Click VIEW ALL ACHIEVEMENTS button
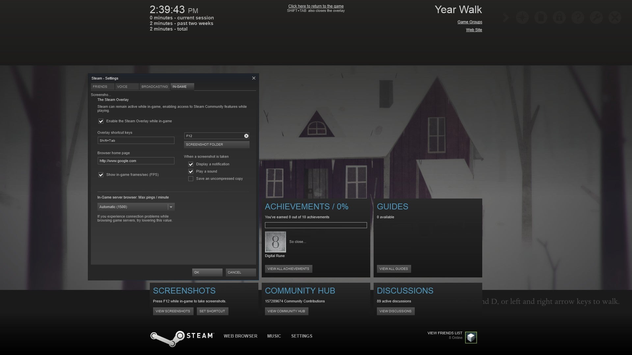 pyautogui.click(x=288, y=268)
